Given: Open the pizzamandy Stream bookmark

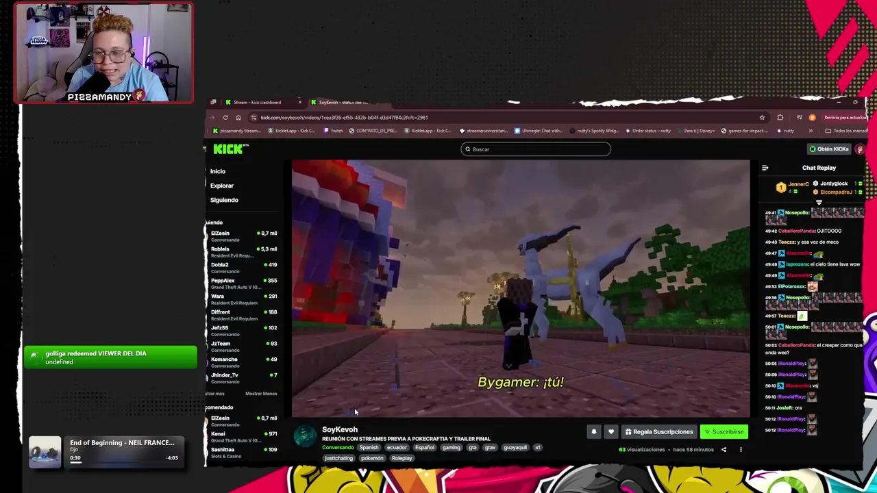Looking at the screenshot, I should click(237, 131).
